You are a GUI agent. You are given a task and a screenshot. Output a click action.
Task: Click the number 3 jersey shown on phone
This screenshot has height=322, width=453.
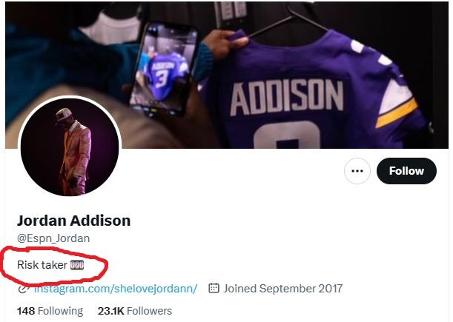pos(162,73)
